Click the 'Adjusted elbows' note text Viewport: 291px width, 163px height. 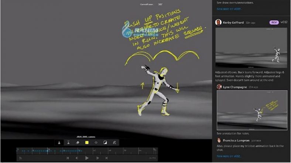pos(250,76)
